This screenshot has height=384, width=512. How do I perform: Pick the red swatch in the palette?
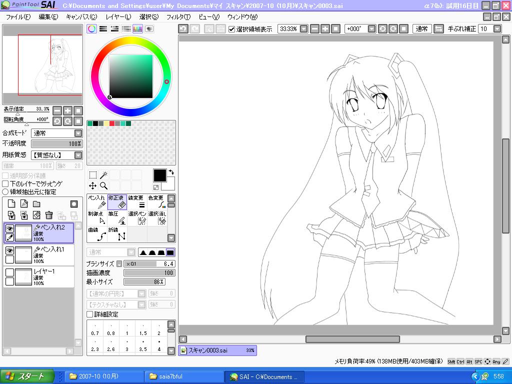[x=112, y=123]
